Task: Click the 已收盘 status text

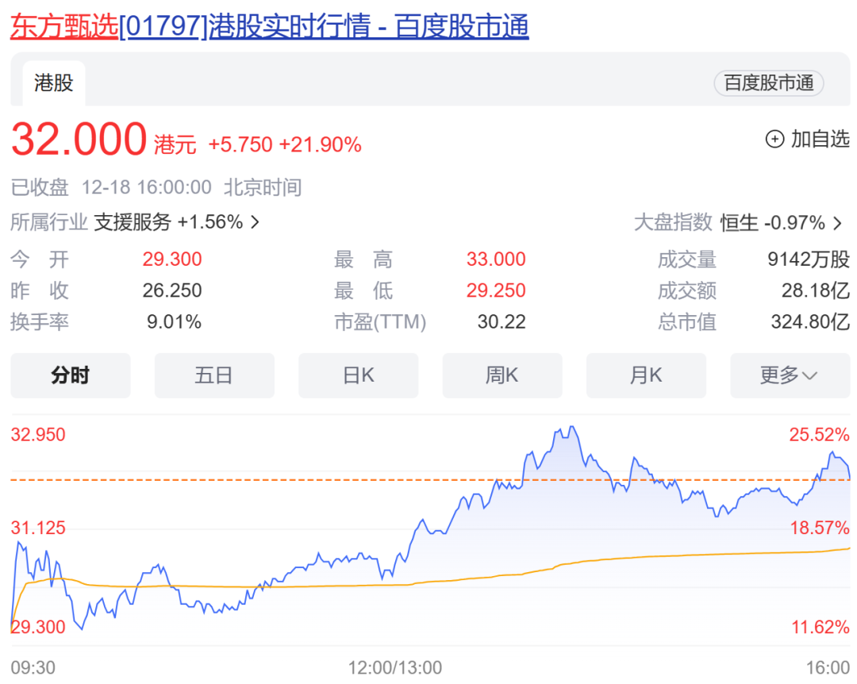Action: pyautogui.click(x=40, y=187)
